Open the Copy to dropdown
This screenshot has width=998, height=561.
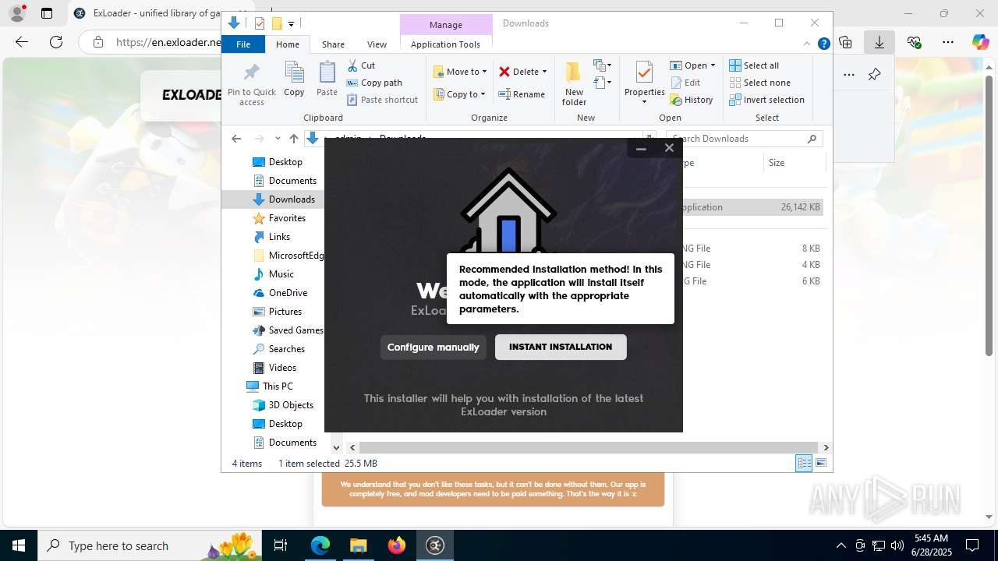point(459,94)
